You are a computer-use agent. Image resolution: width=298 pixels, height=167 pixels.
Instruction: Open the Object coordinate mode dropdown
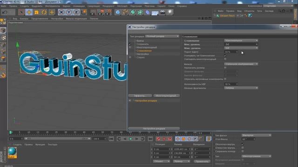coord(162,161)
